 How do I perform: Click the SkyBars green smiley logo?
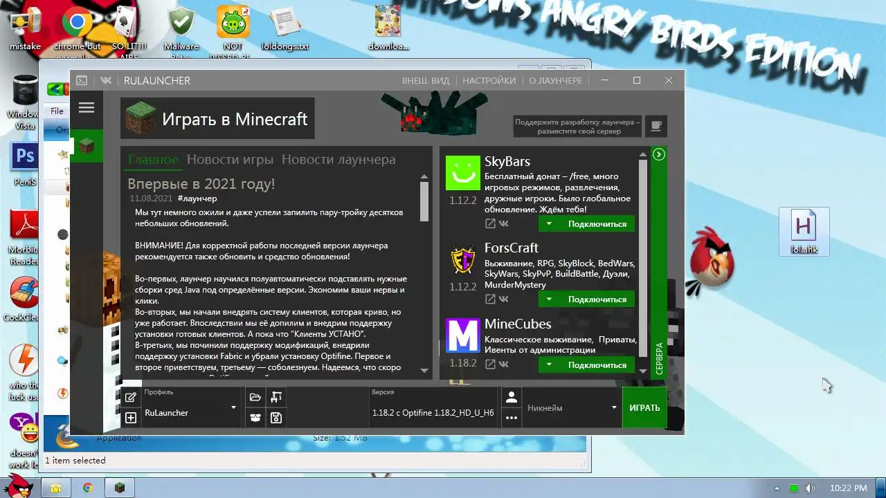tap(463, 173)
